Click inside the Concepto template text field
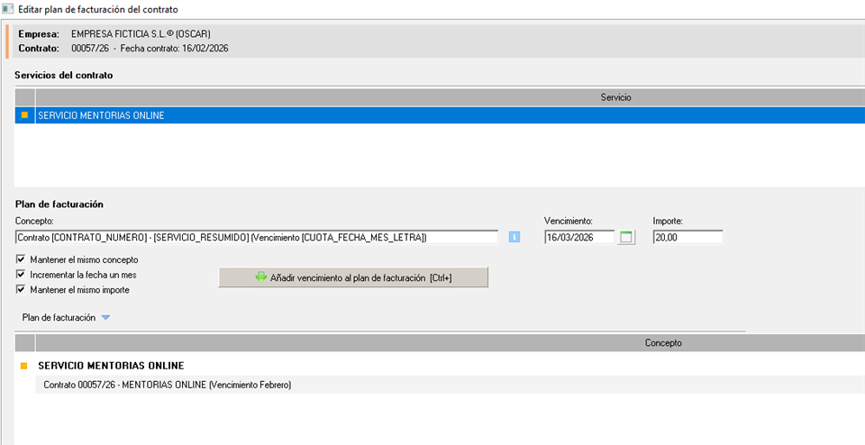Viewport: 865px width, 445px height. [257, 237]
